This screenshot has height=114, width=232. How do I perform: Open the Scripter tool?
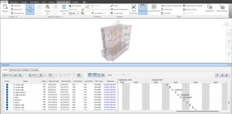166,13
